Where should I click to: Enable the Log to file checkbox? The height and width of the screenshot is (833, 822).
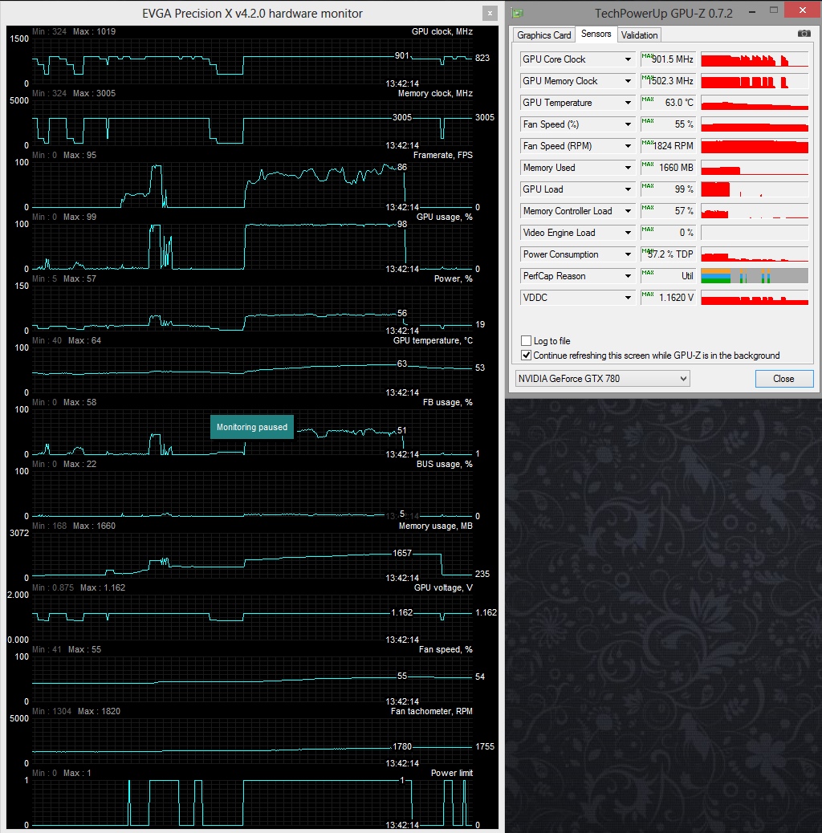click(526, 340)
